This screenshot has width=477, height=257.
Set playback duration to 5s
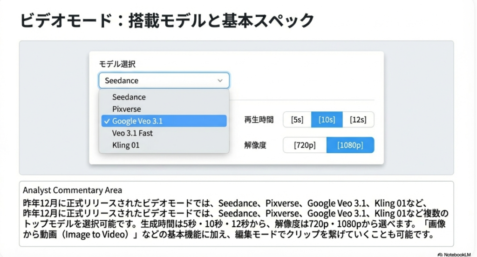(x=297, y=120)
